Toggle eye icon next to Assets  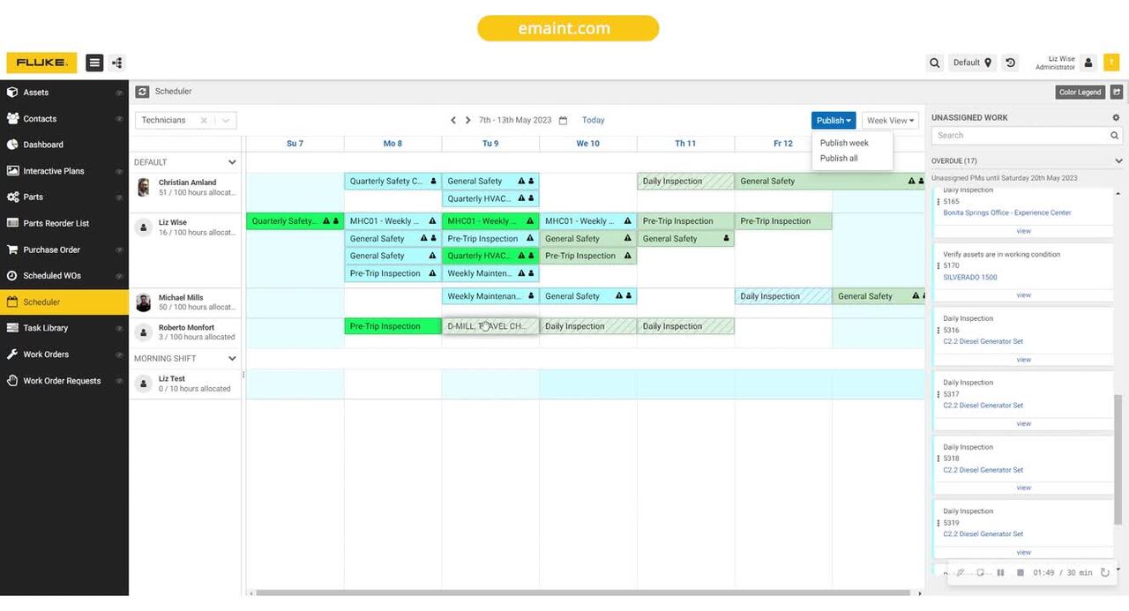click(x=119, y=93)
